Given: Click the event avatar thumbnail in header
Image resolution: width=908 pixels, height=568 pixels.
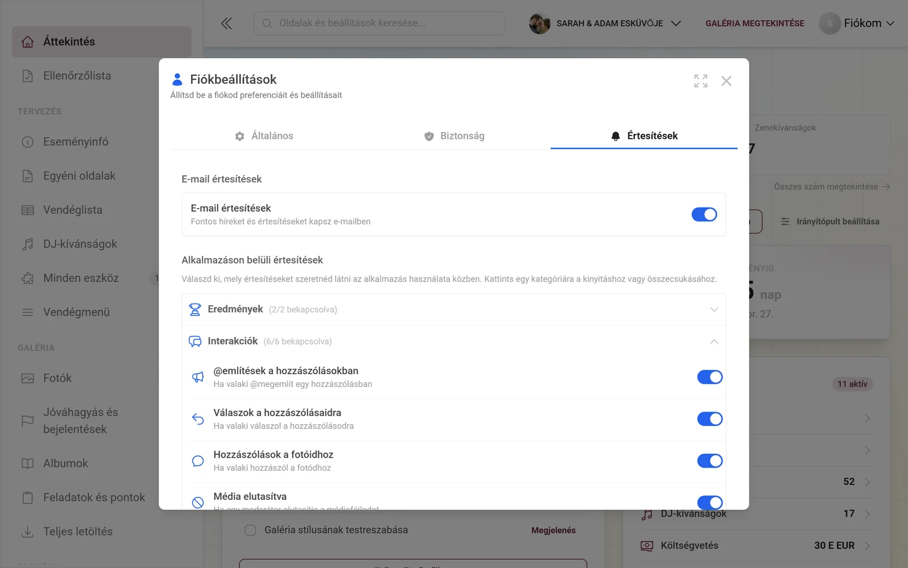Looking at the screenshot, I should point(540,23).
